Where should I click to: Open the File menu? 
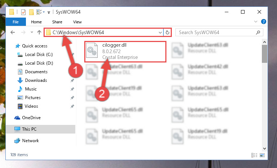[15, 22]
